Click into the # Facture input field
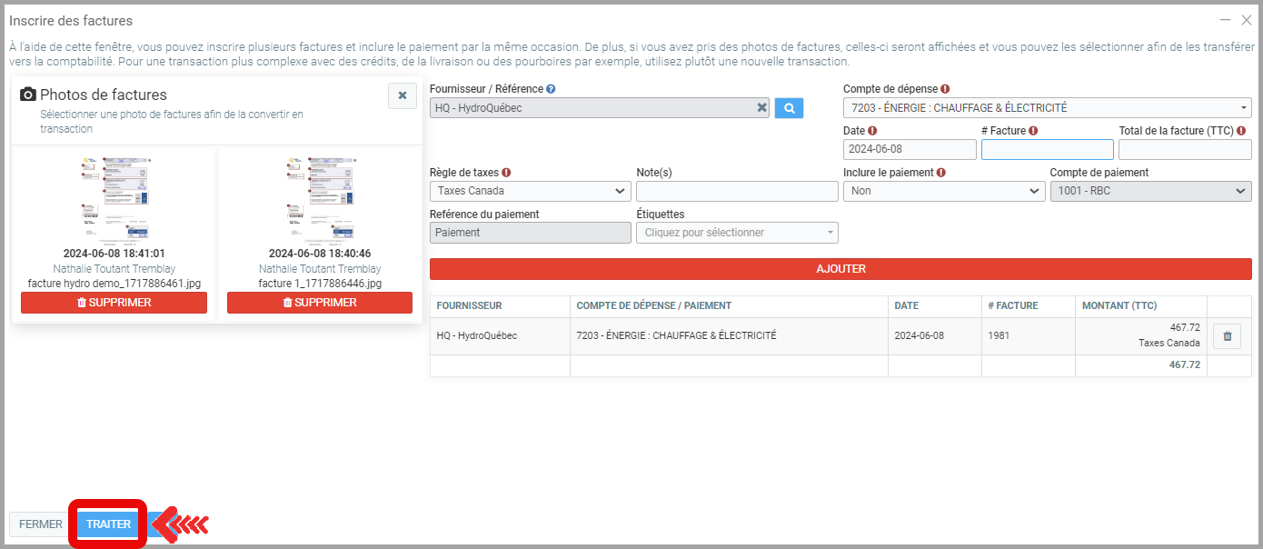Viewport: 1263px width, 549px height. [x=1047, y=149]
